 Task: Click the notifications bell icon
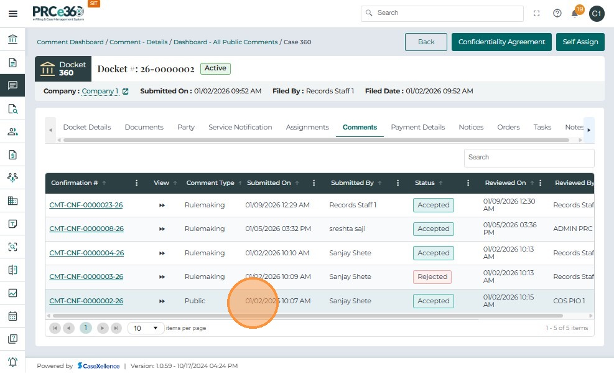click(x=575, y=14)
